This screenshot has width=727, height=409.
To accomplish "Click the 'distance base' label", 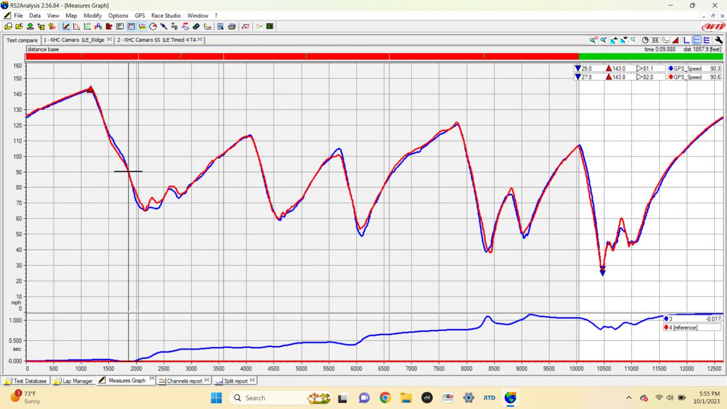I will tap(43, 49).
